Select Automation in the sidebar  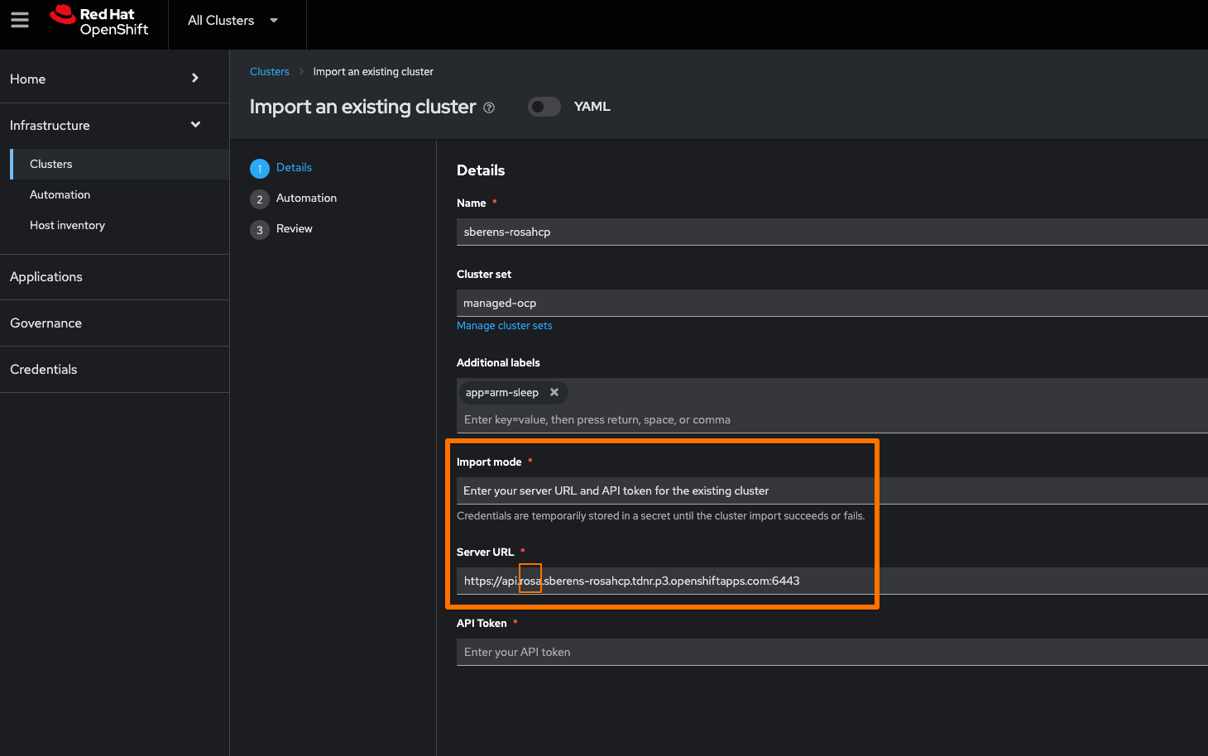tap(60, 194)
